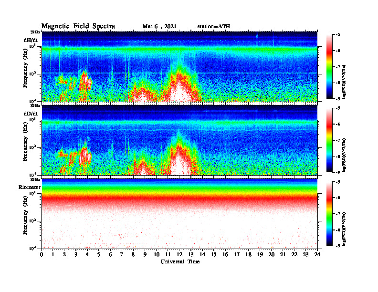
Task: Click the hour "18" tick label
Action: pyautogui.click(x=248, y=254)
